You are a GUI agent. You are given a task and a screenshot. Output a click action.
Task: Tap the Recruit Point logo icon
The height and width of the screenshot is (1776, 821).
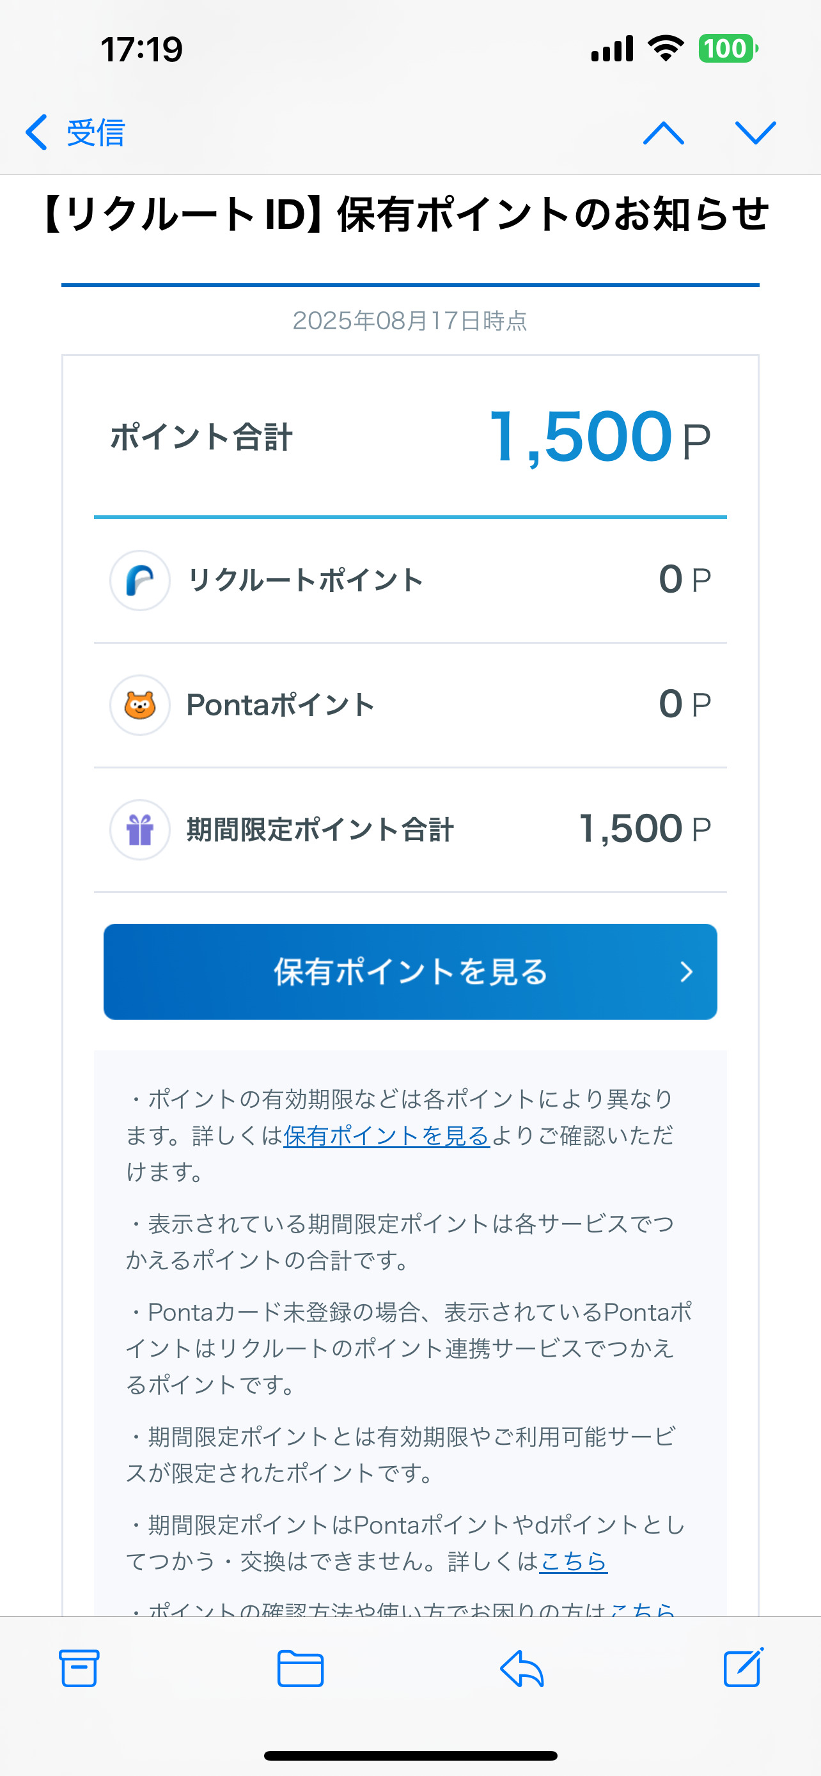140,580
